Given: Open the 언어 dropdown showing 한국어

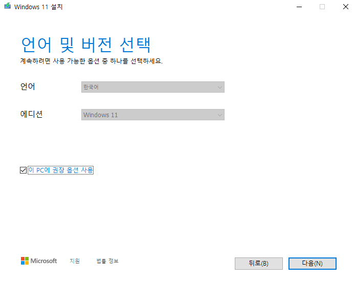Looking at the screenshot, I should pos(153,87).
